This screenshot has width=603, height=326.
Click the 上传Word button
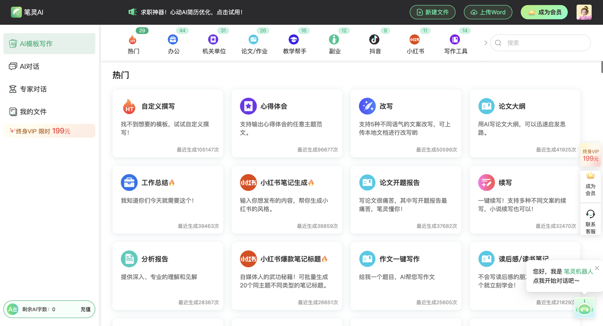(x=488, y=12)
